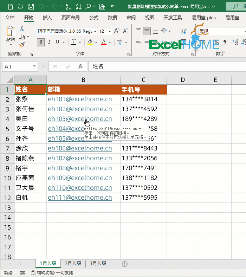Increase decimal places

tap(235, 42)
